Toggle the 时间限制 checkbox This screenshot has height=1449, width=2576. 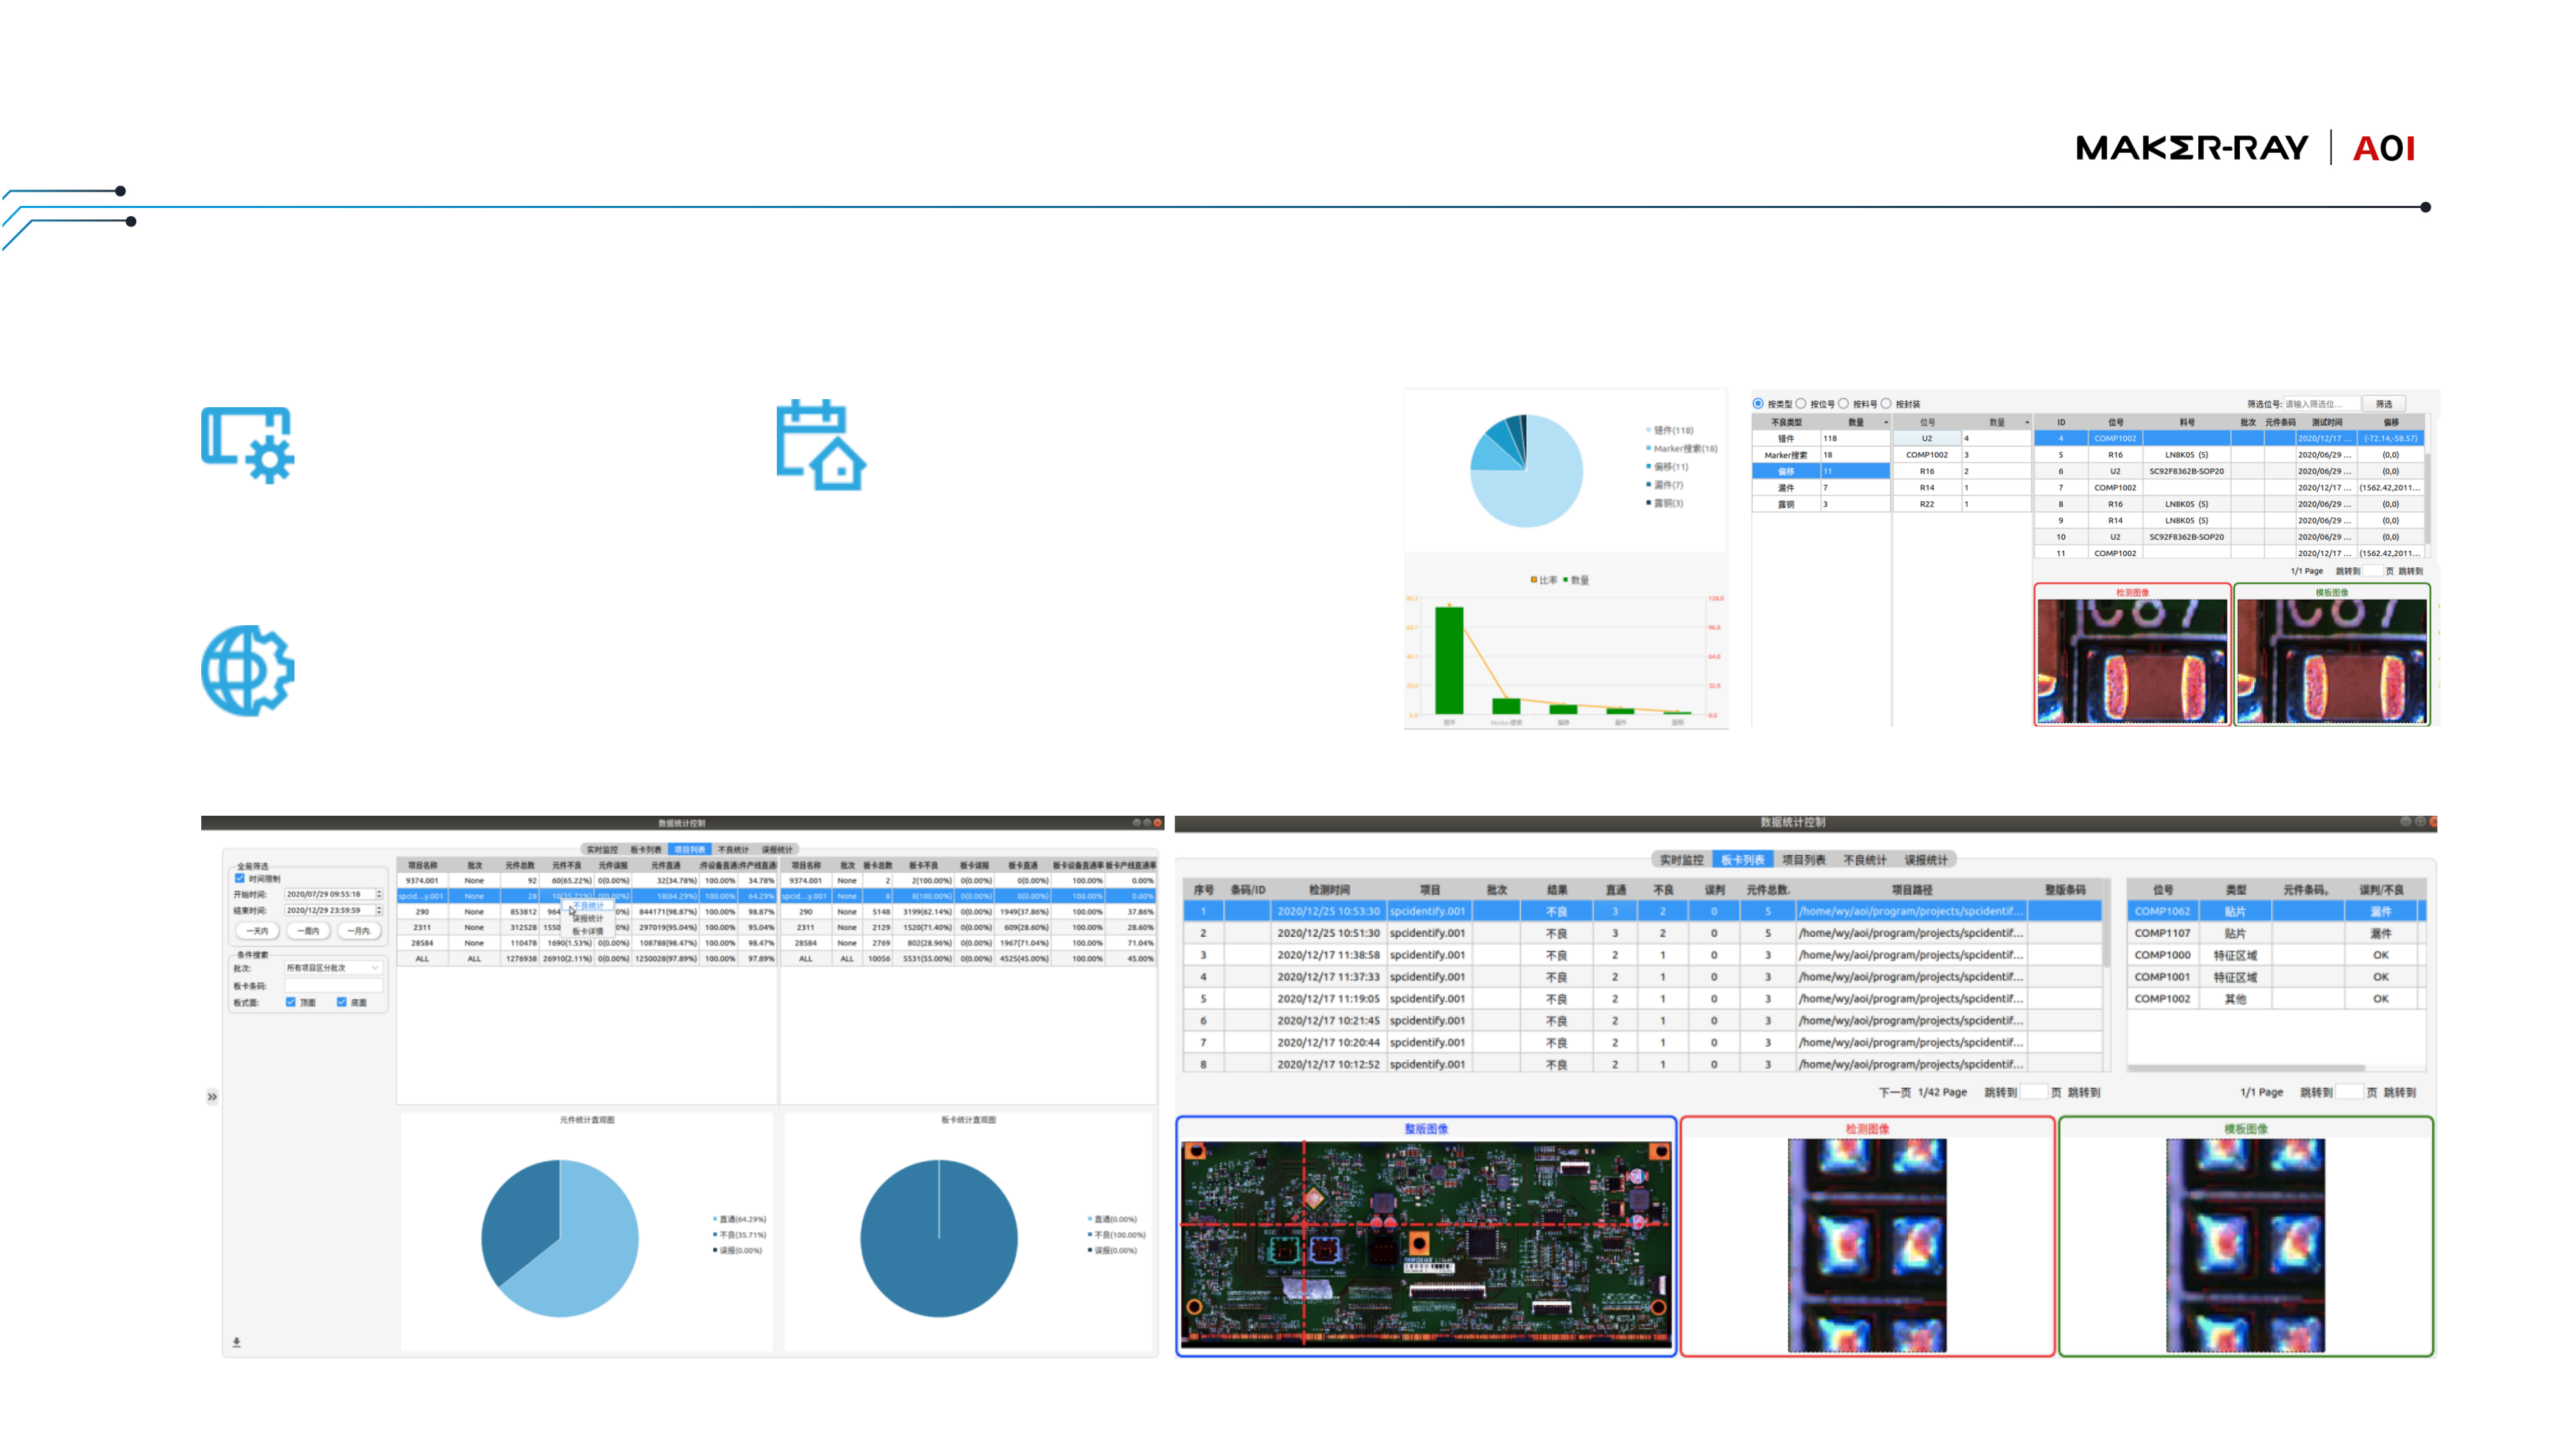[240, 878]
